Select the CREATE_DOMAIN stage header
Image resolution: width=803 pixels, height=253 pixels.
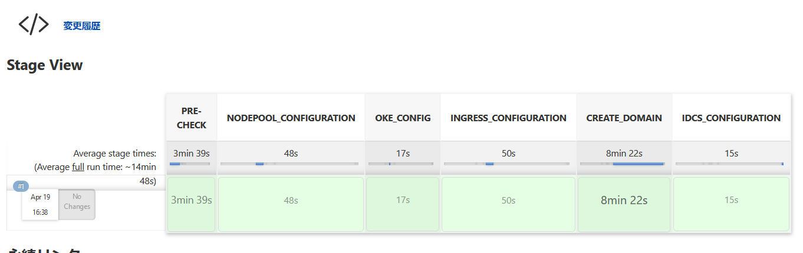click(x=624, y=118)
